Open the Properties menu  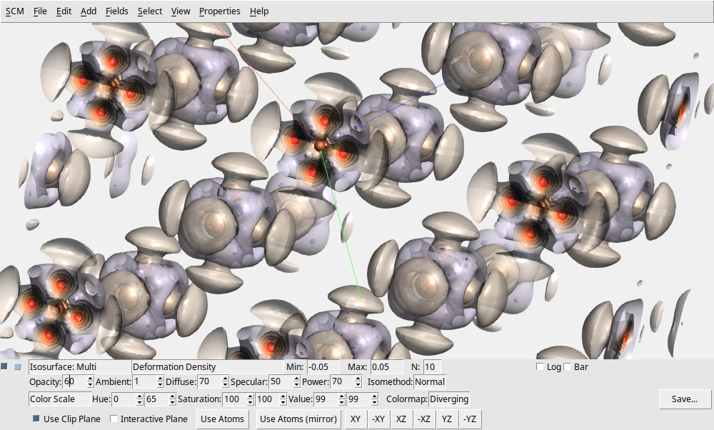pyautogui.click(x=219, y=11)
